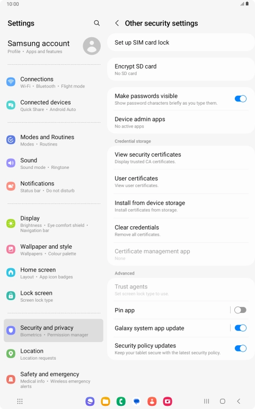This screenshot has width=255, height=409.
Task: Select Clear credentials option
Action: [x=181, y=231]
